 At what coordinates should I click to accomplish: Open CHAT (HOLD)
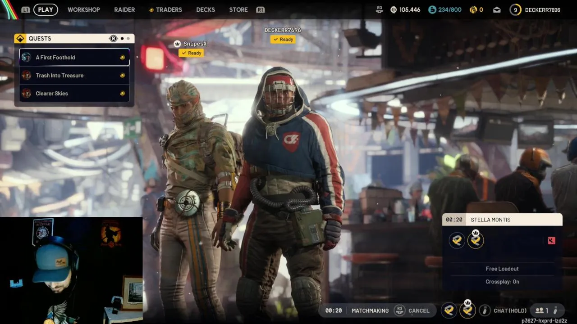click(510, 310)
